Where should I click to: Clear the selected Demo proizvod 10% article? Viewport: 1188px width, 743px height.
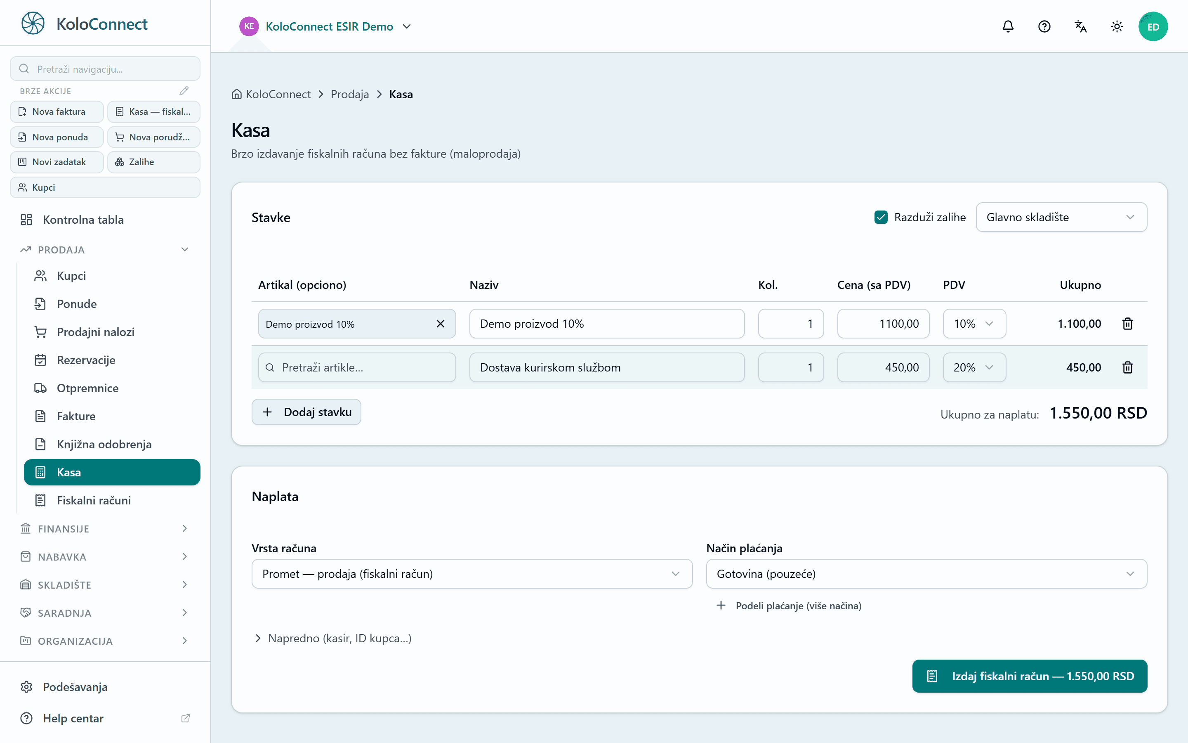(x=441, y=323)
